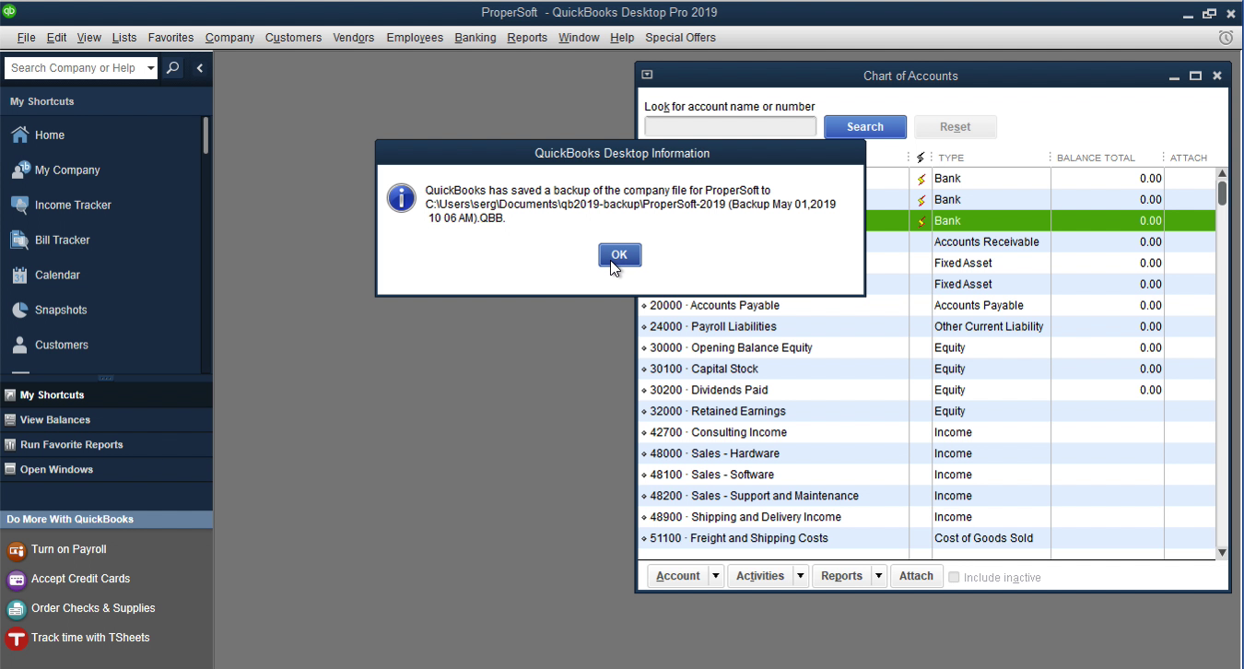1244x669 pixels.
Task: Open the Edit menu
Action: point(57,38)
